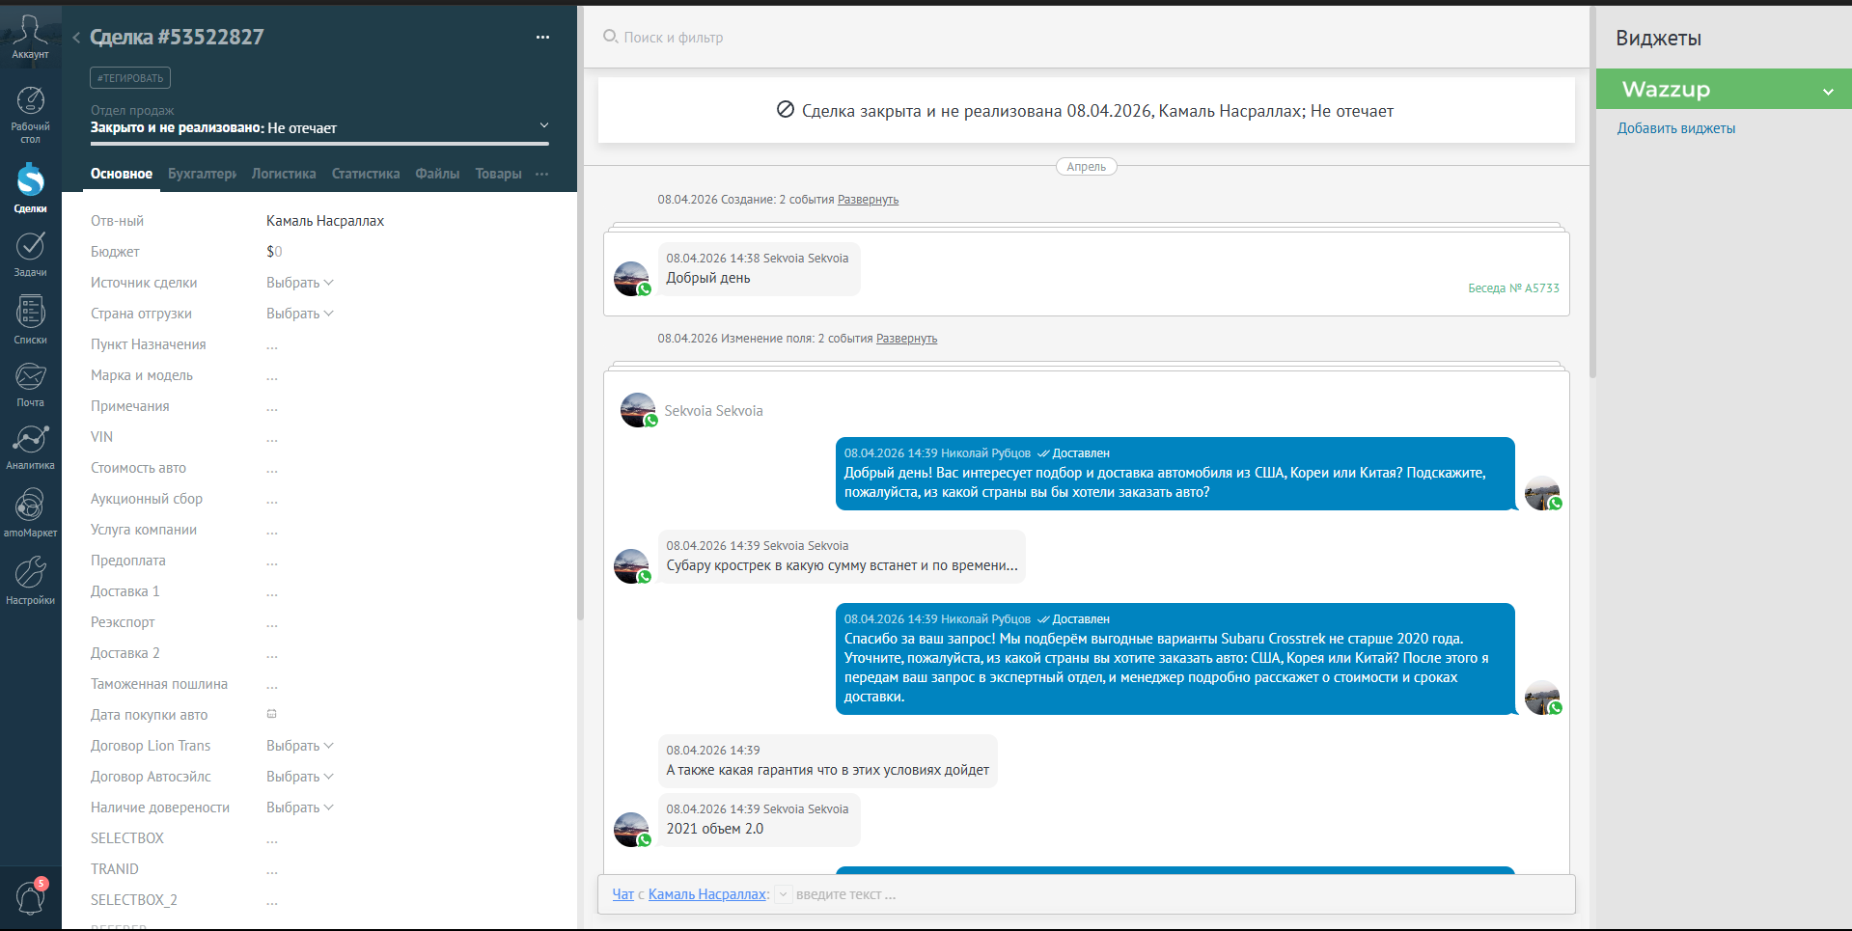Expand the pipeline stage status dropdown

(543, 125)
